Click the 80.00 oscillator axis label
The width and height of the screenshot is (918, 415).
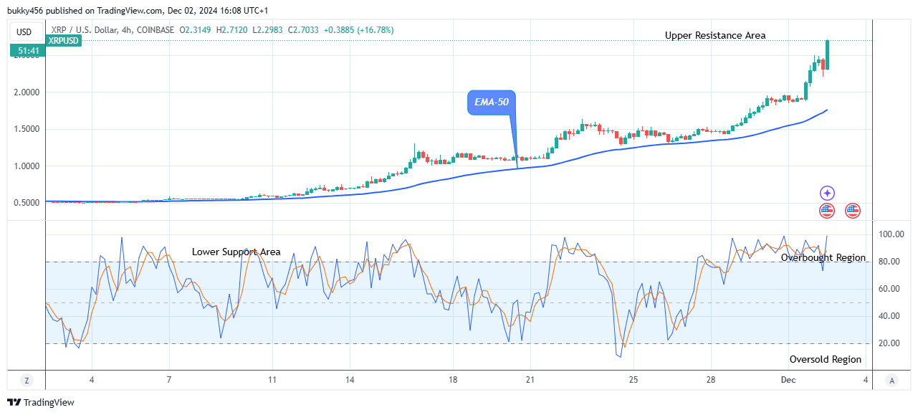click(x=891, y=262)
